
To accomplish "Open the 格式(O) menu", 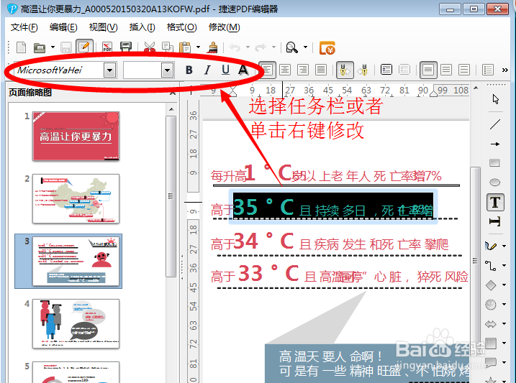I will tap(181, 27).
